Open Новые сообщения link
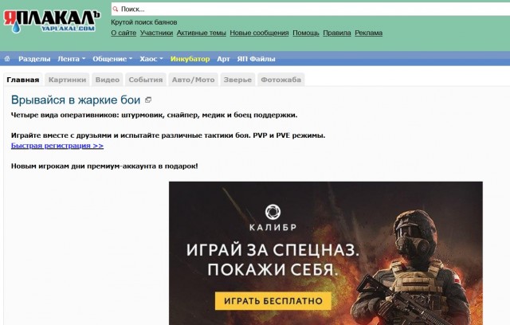This screenshot has width=510, height=325. [259, 33]
